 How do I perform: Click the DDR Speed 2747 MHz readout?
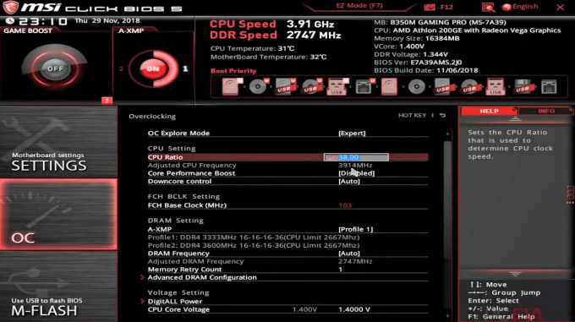[276, 35]
